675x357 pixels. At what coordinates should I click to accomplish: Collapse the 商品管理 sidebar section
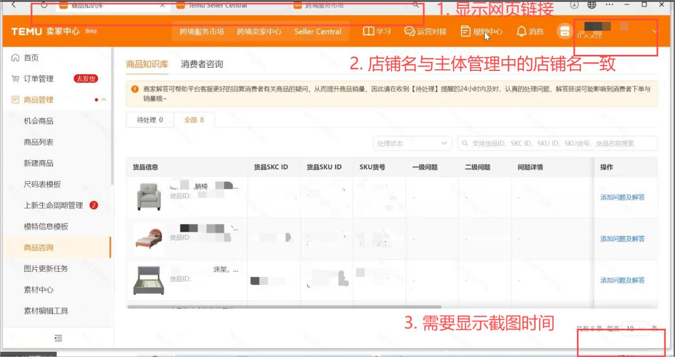103,100
